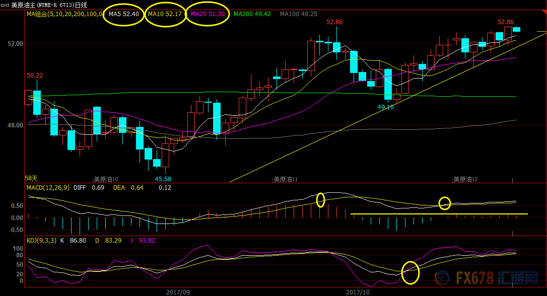The height and width of the screenshot is (296, 547).
Task: Click the 20 level on the KDJ axis
Action: tap(20, 274)
